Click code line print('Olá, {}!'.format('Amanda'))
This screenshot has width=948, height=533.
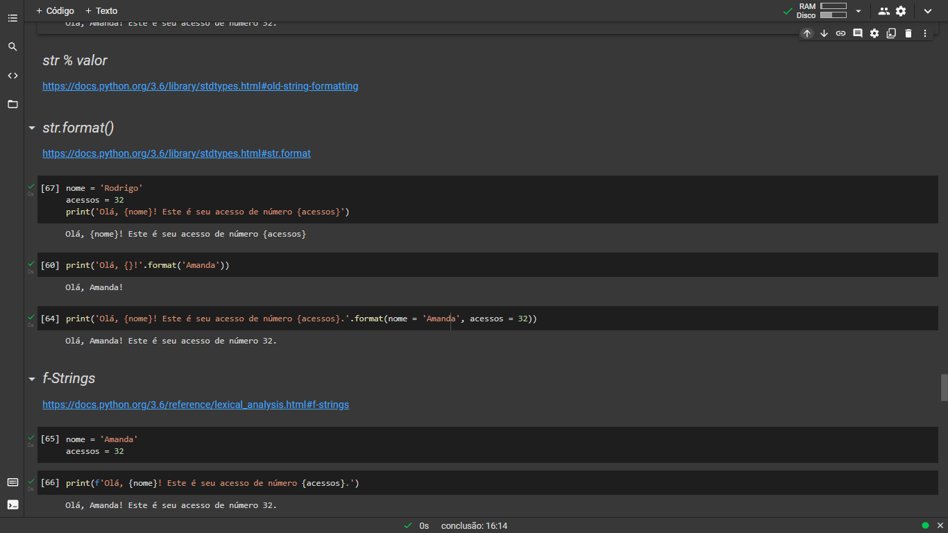[147, 265]
